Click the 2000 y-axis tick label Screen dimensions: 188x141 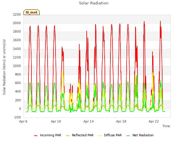click(17, 23)
